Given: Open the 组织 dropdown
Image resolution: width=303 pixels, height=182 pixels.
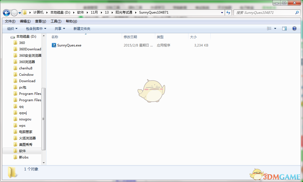Looking at the screenshot, I should tap(12, 28).
